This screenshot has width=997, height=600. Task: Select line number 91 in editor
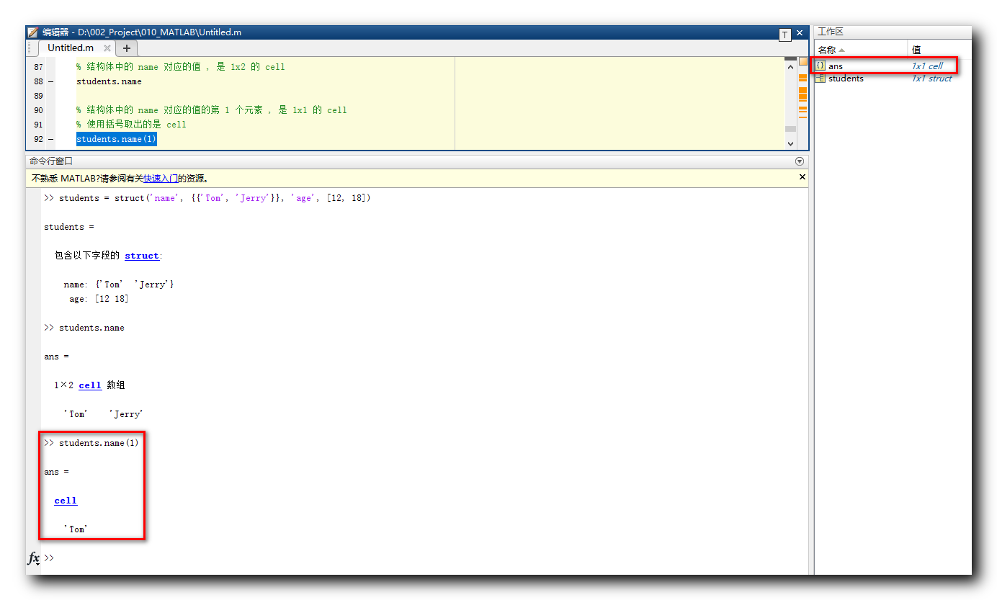38,125
